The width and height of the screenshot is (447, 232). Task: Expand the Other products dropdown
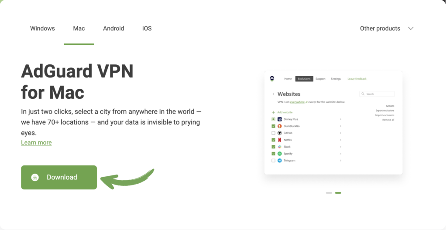(387, 28)
